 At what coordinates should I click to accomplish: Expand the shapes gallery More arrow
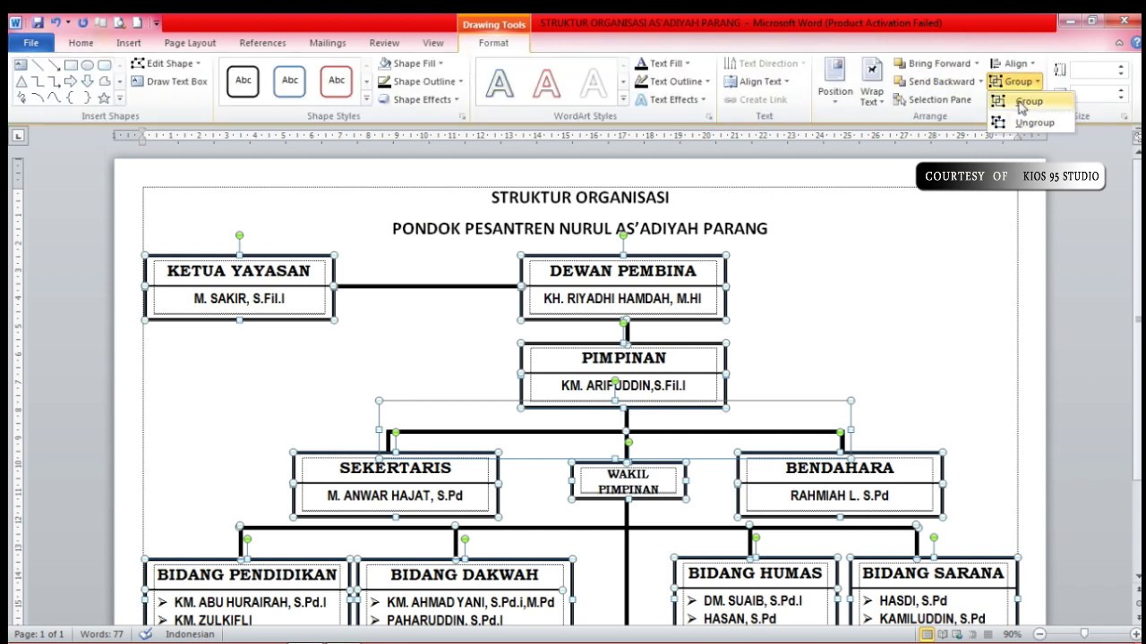coord(119,97)
